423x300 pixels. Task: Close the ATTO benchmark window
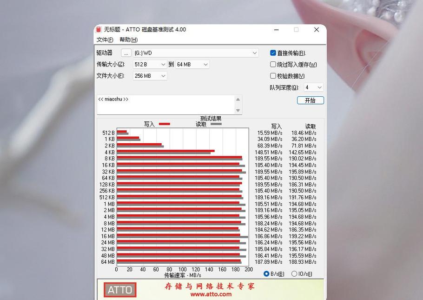tap(317, 30)
